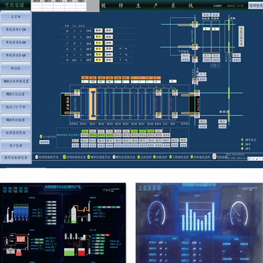Screen dimensions: 263x263
Task: Go to the 转位机 page
Action: pyautogui.click(x=16, y=68)
